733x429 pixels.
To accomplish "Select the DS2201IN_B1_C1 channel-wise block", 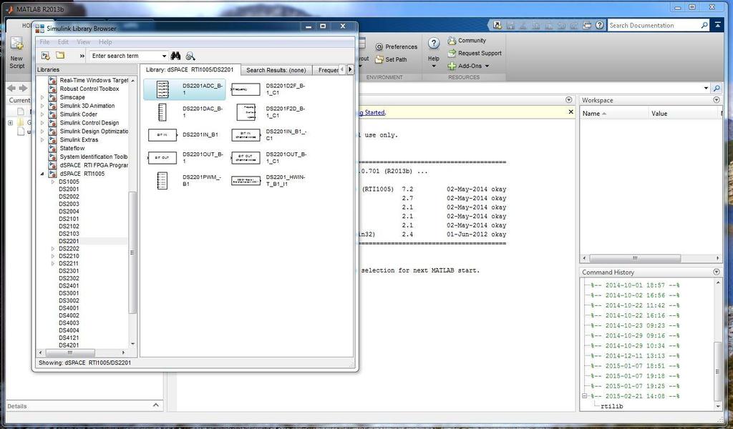I will click(246, 135).
